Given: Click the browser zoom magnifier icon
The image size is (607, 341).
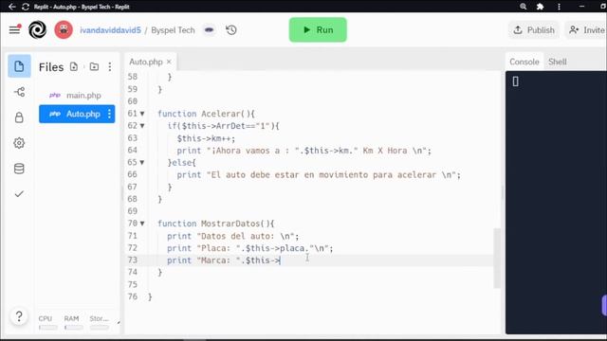Looking at the screenshot, I should click(524, 7).
